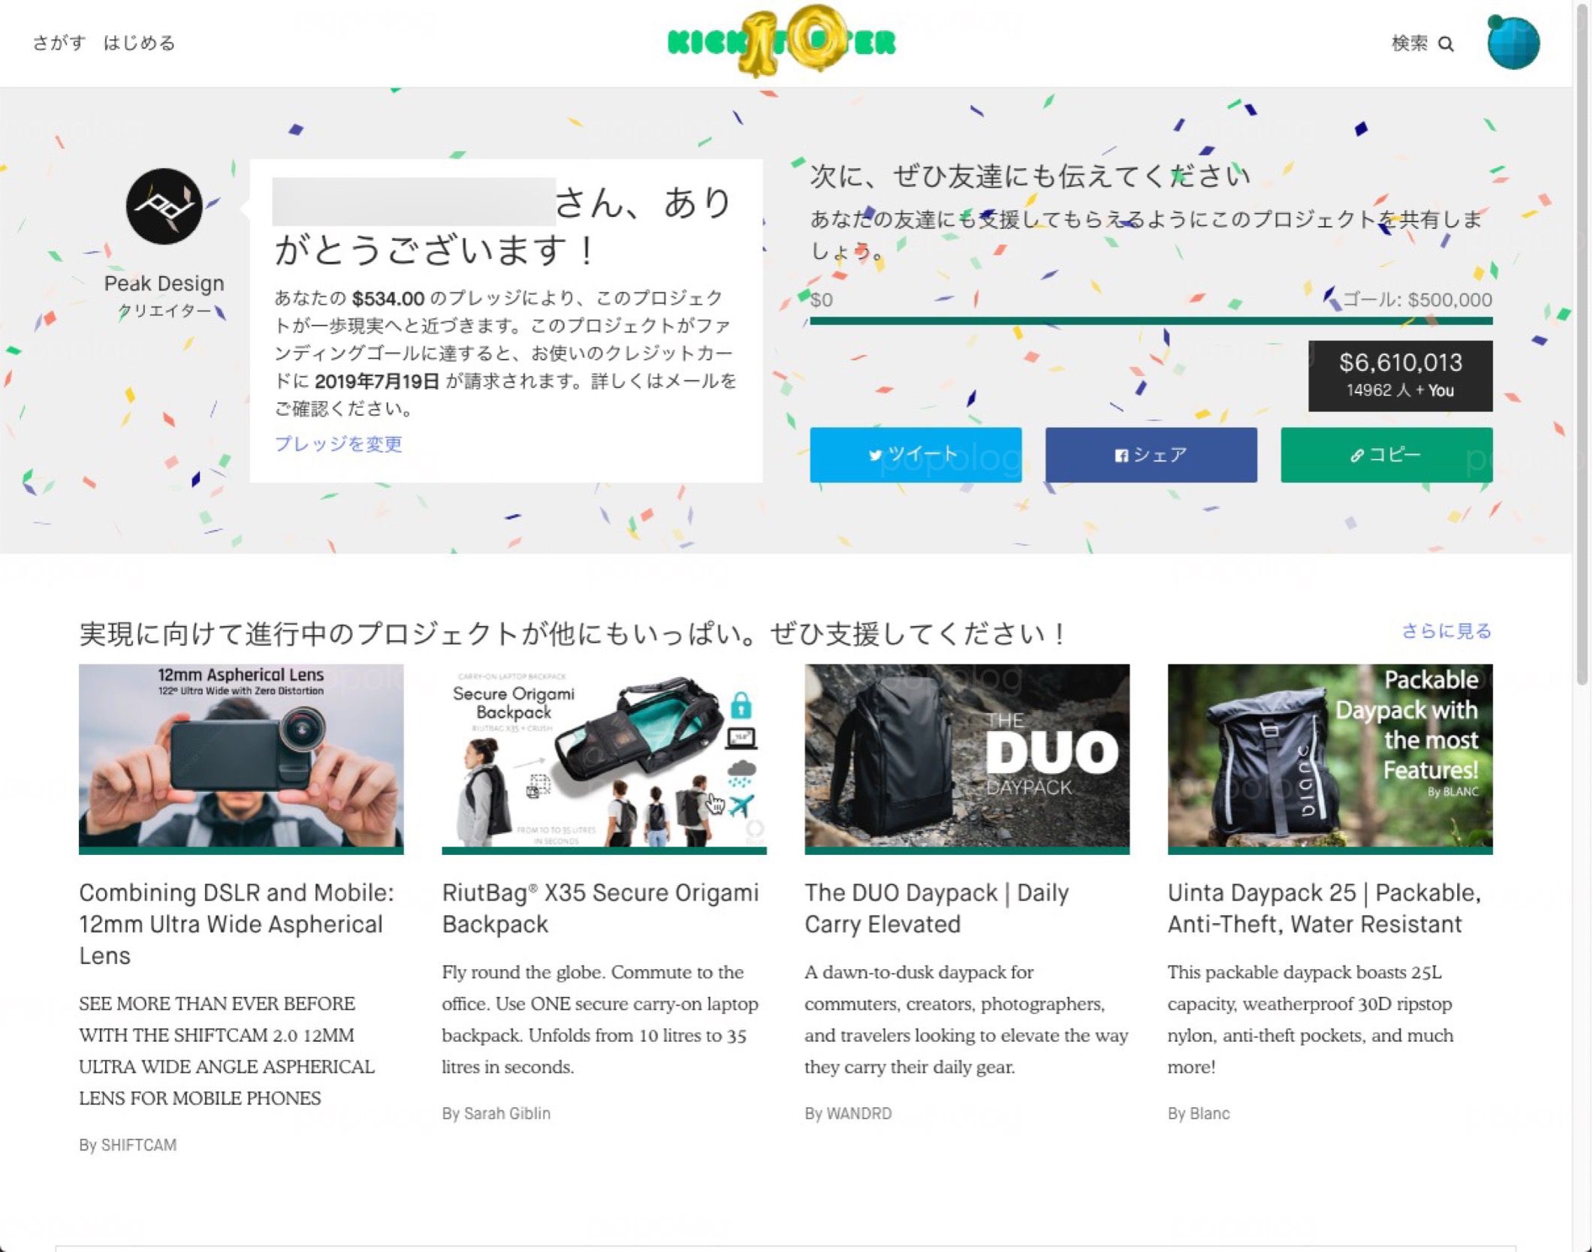The width and height of the screenshot is (1593, 1252).
Task: Click the 'By SHIFTCAM' creator text
Action: (128, 1145)
